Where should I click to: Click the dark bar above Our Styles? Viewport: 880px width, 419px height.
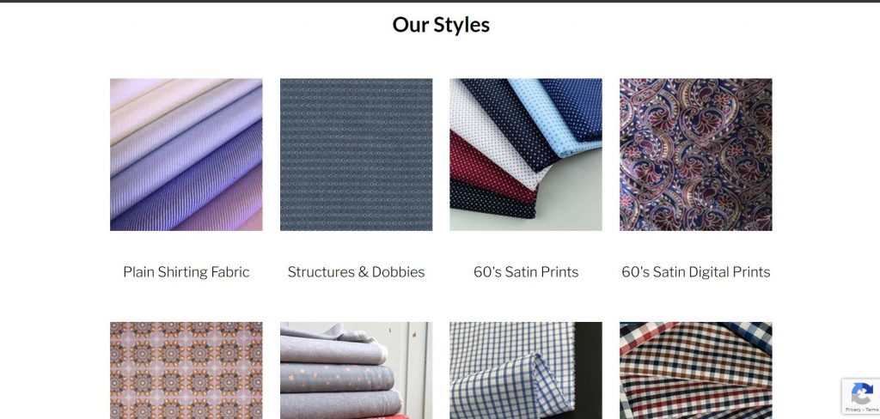(440, 1)
